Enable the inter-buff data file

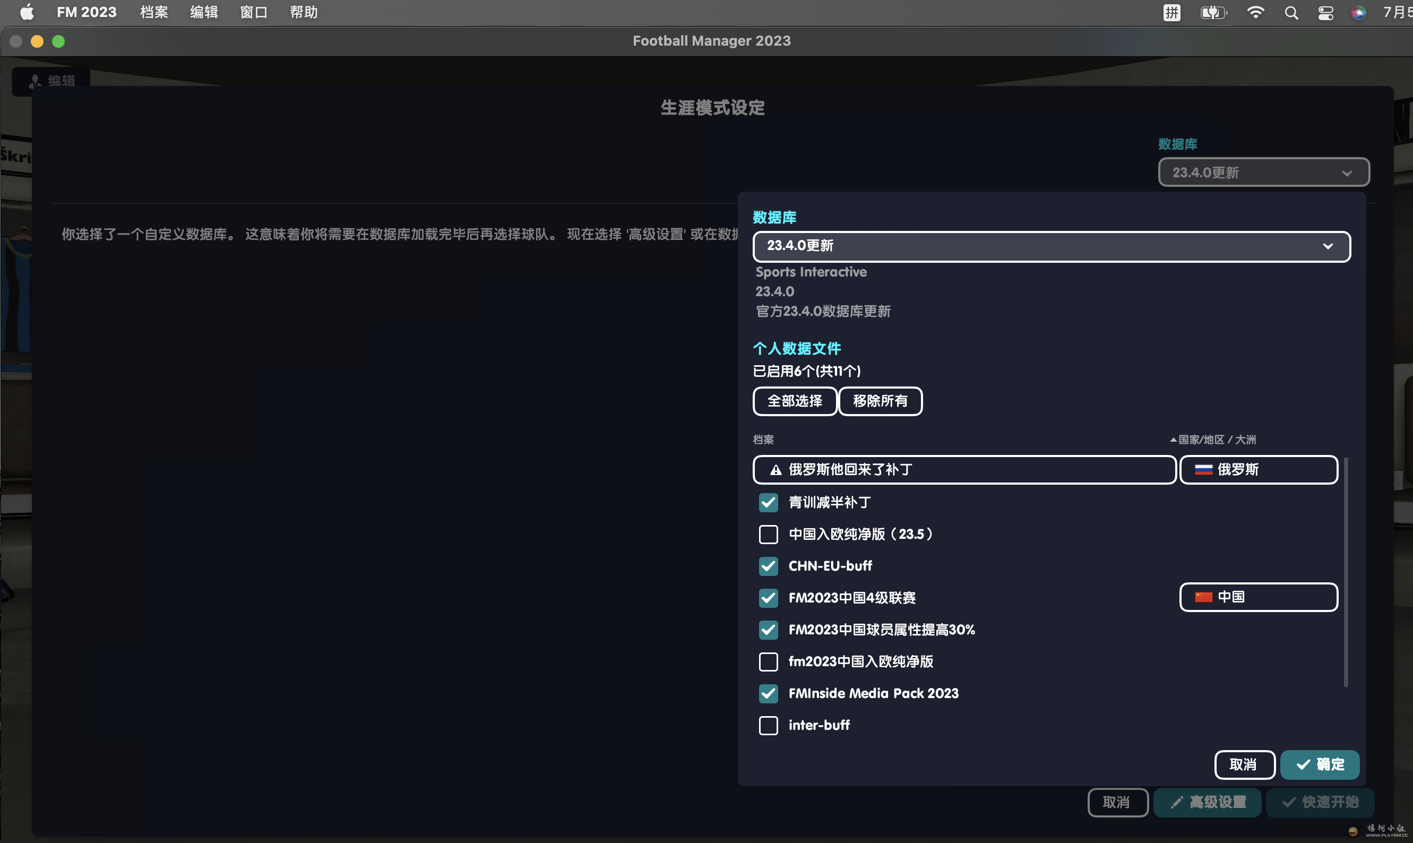pos(769,725)
